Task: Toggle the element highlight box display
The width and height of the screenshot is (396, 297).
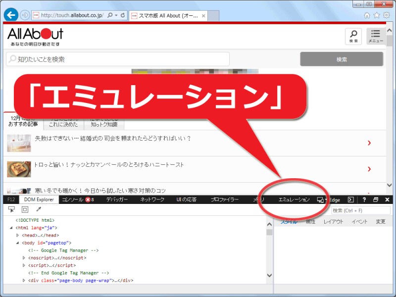Action: (25, 209)
